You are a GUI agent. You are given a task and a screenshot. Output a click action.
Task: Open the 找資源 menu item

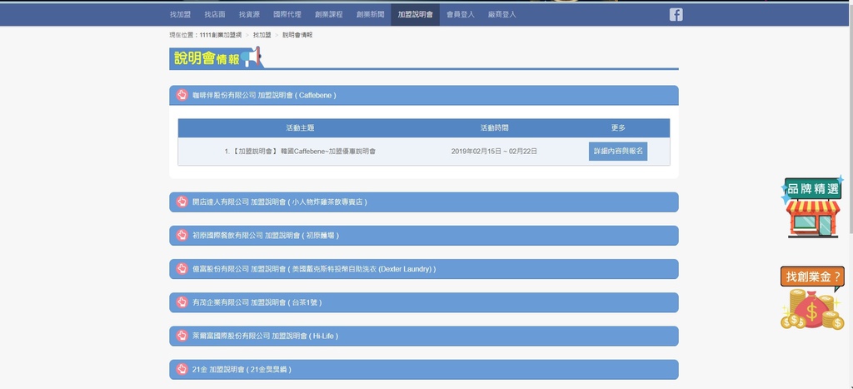pyautogui.click(x=249, y=15)
